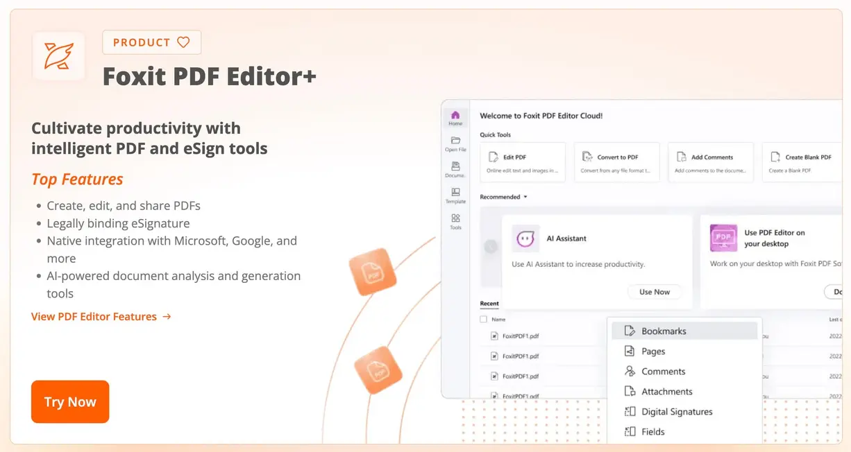Click the Try Now button

pos(69,401)
